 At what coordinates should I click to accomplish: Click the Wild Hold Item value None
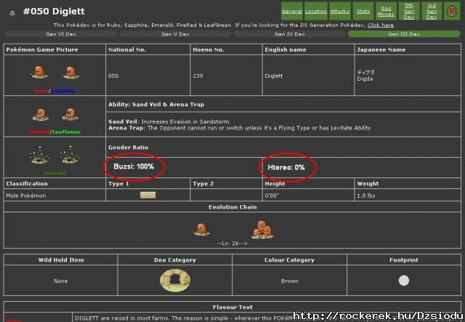tap(61, 281)
